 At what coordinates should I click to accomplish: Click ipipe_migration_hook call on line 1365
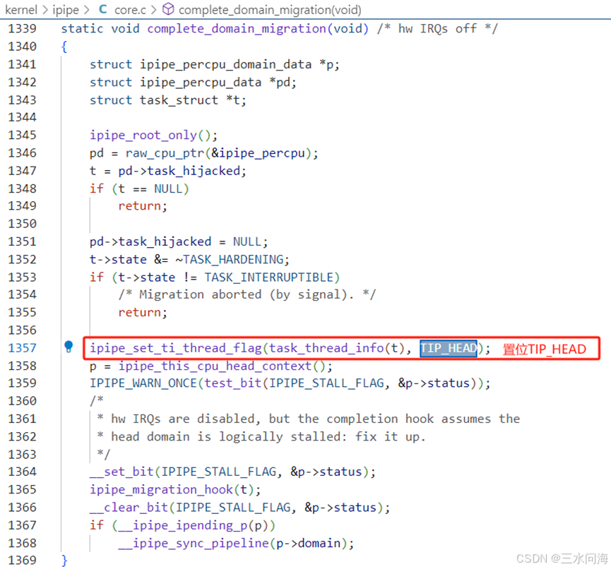pos(161,490)
